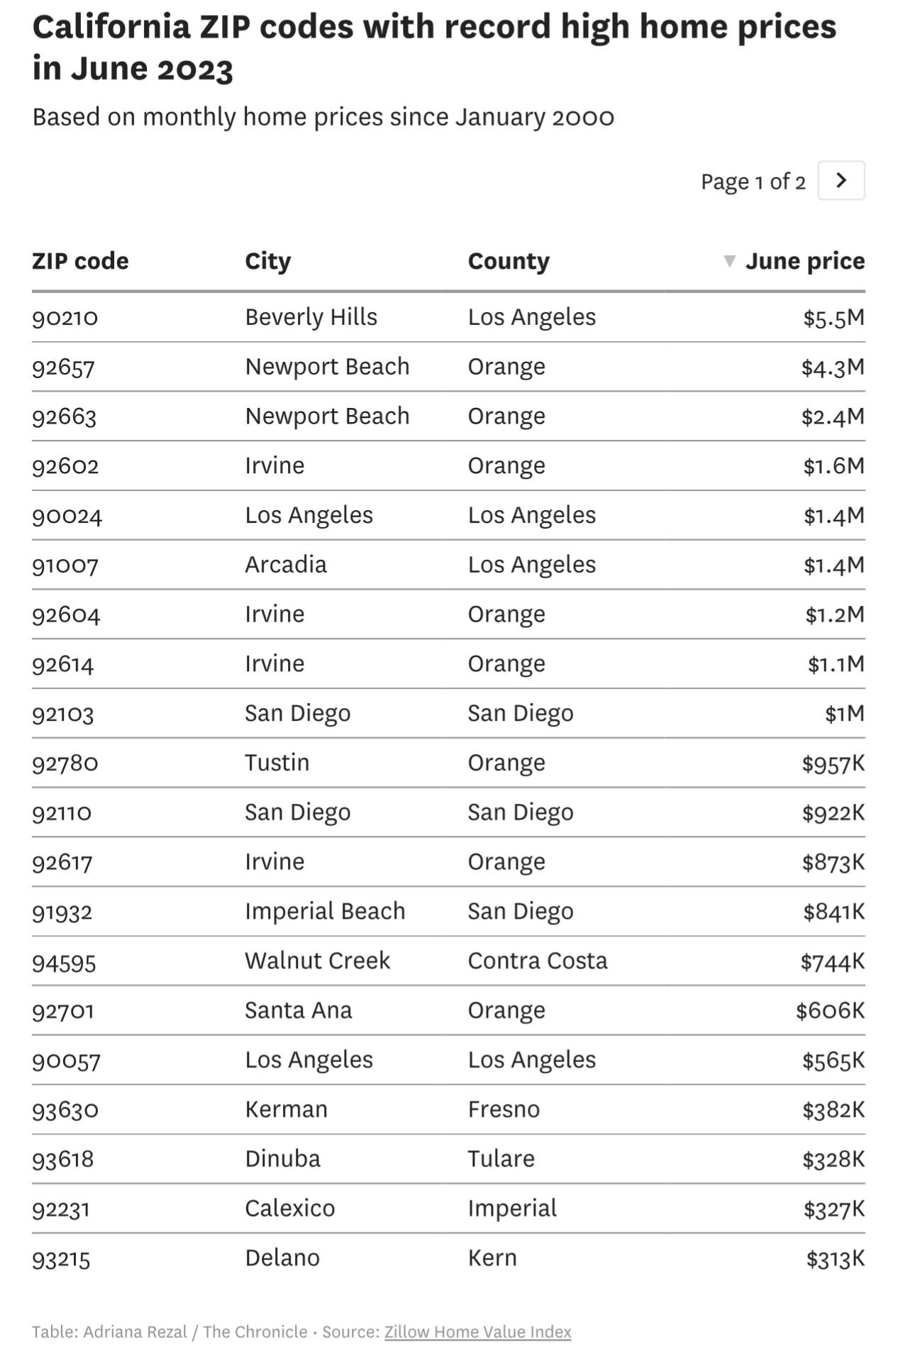Click the table title heading text

coord(434,48)
